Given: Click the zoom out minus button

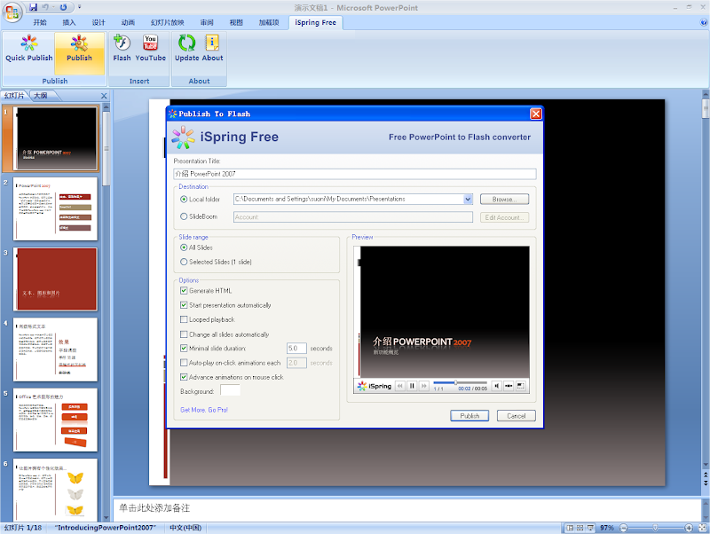Looking at the screenshot, I should pos(624,528).
